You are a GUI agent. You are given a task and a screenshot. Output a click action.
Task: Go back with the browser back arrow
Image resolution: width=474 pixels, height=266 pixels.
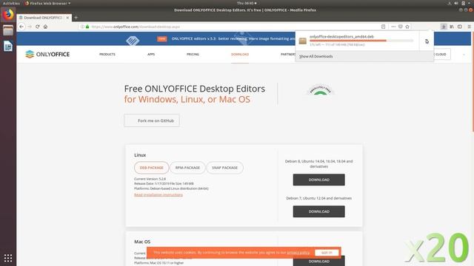21,27
